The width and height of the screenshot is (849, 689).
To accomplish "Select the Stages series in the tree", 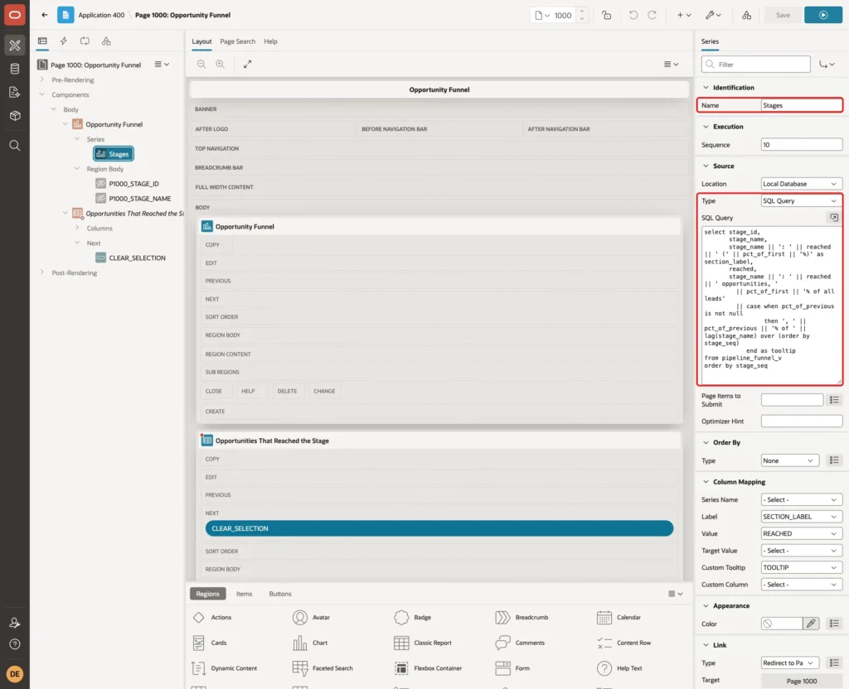I will 113,154.
